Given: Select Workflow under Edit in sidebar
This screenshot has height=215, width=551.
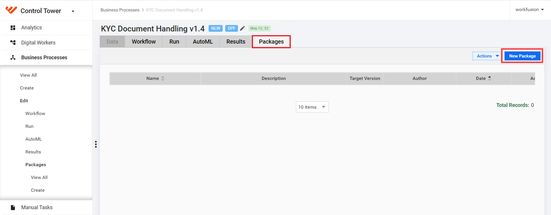Looking at the screenshot, I should [35, 113].
